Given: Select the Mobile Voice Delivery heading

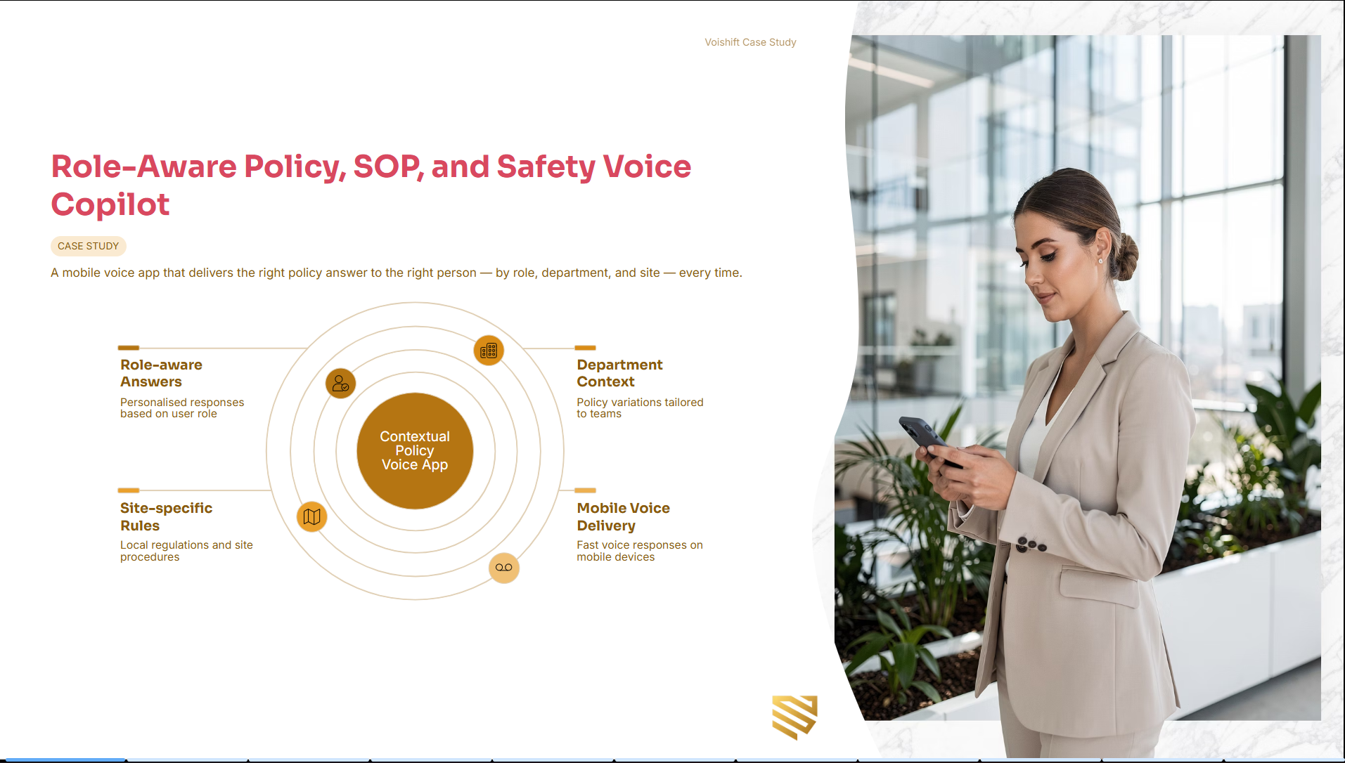Looking at the screenshot, I should tap(623, 516).
